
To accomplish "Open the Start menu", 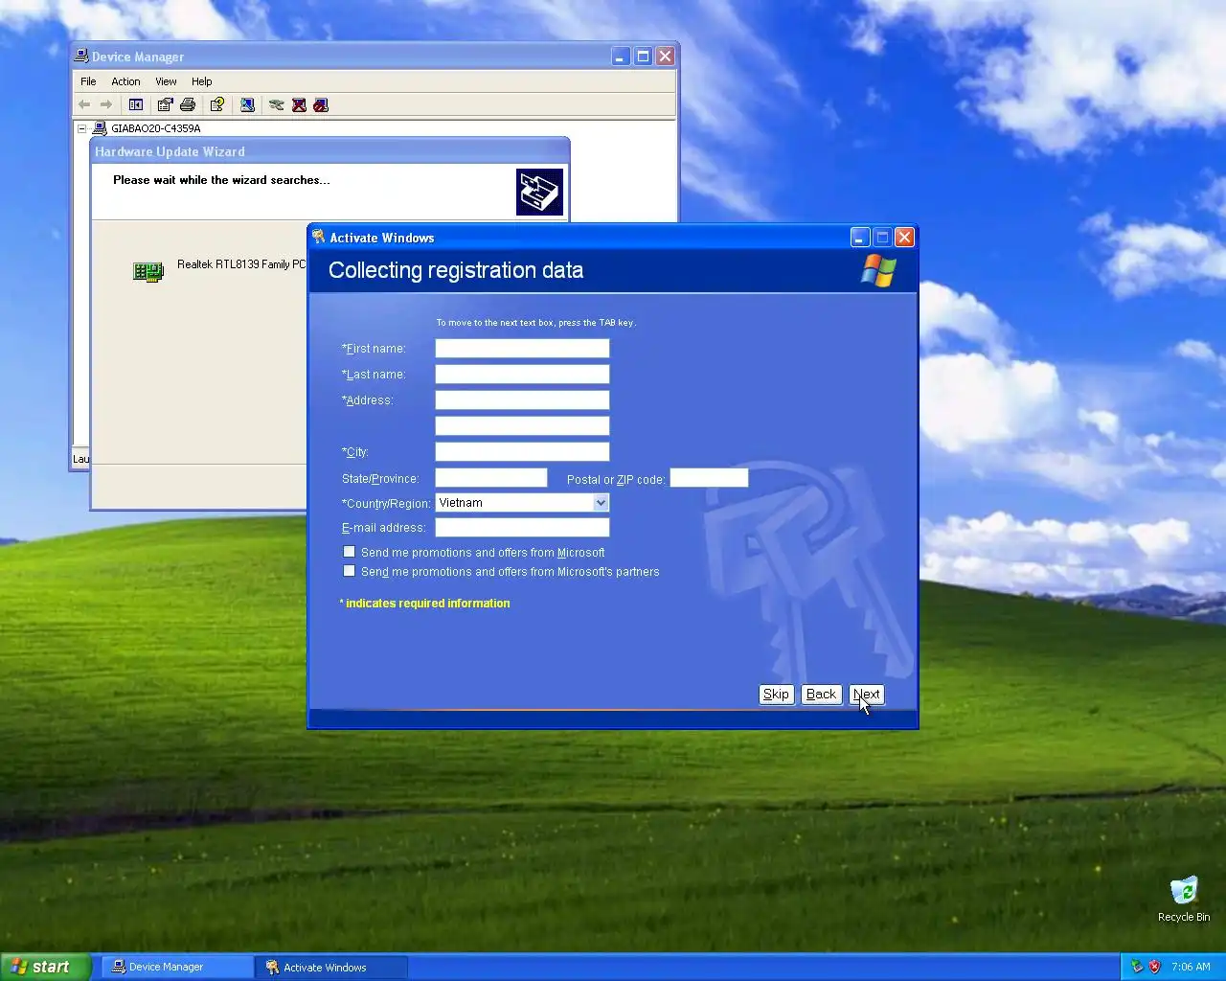I will (x=46, y=967).
